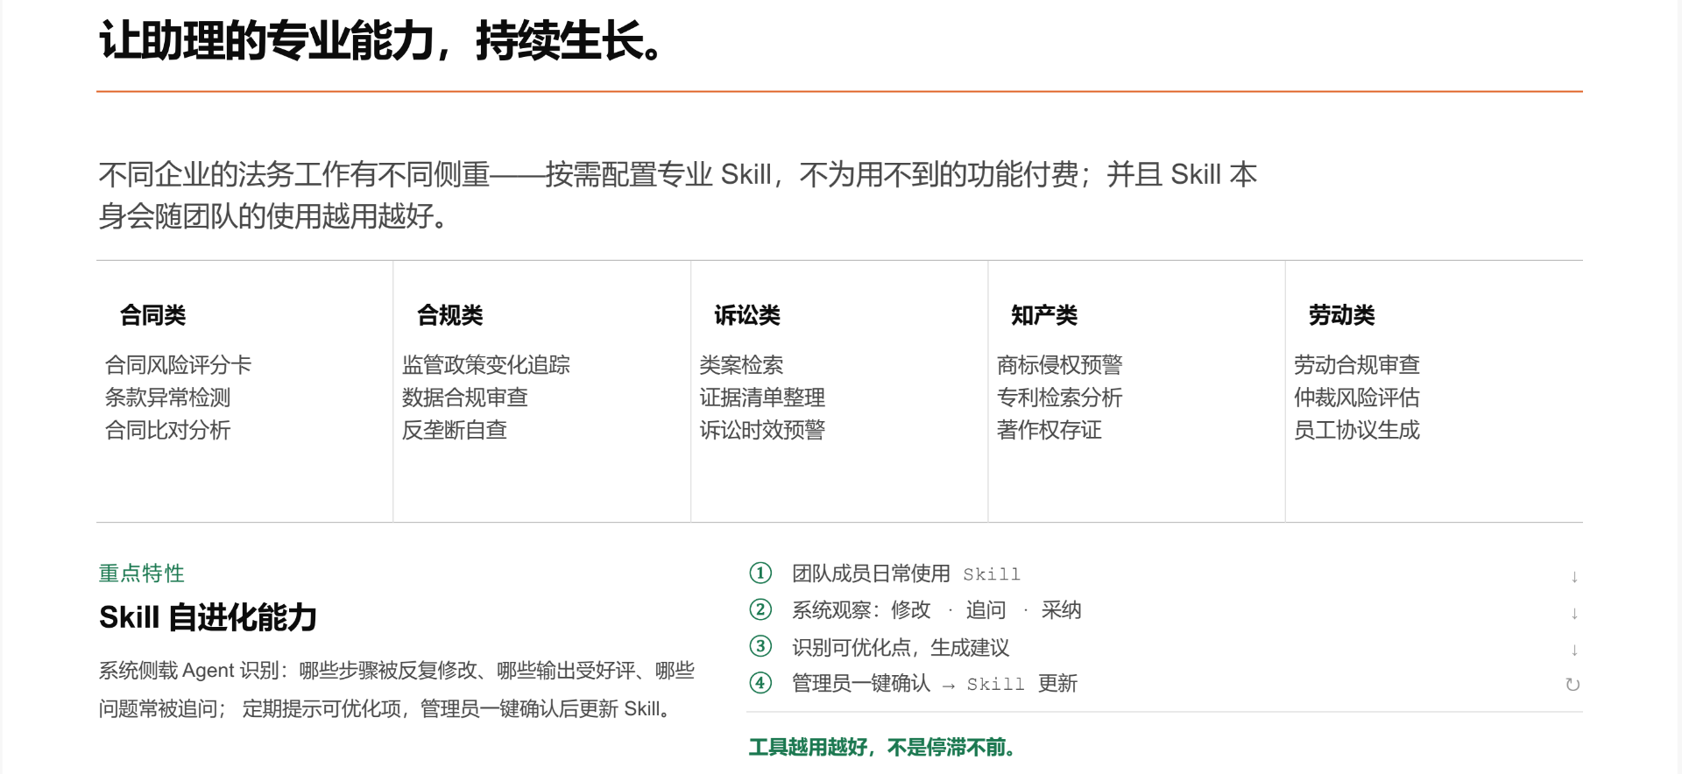Image resolution: width=1682 pixels, height=774 pixels.
Task: Click the down arrow beside 识别可优化点 row
Action: (1574, 651)
